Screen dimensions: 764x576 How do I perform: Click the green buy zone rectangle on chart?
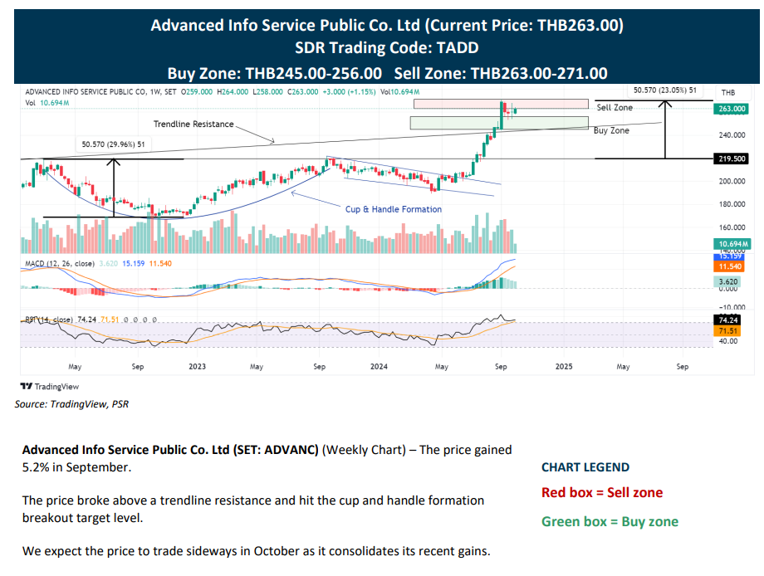[499, 123]
